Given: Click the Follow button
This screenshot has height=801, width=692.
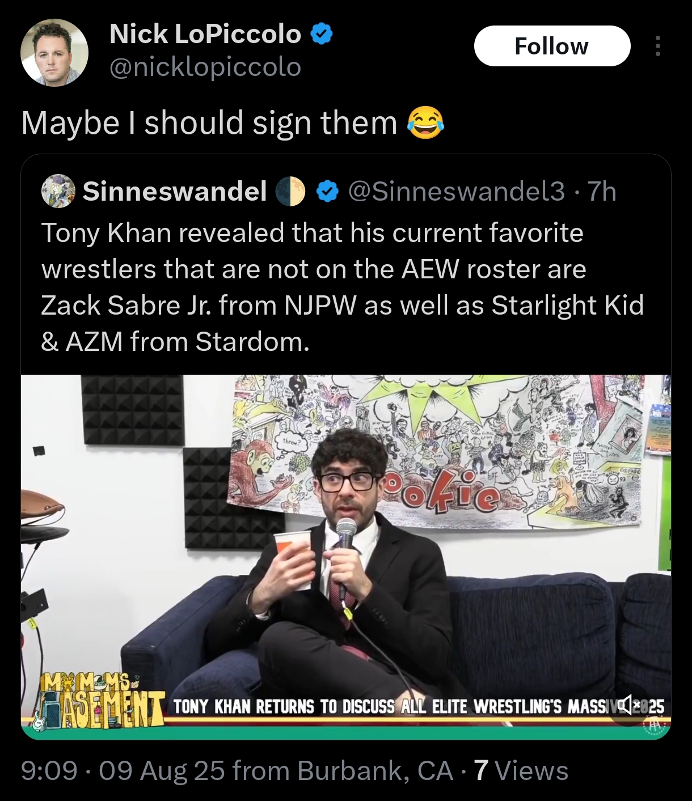Looking at the screenshot, I should pyautogui.click(x=552, y=46).
